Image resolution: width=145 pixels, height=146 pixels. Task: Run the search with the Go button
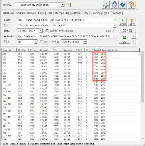(124, 39)
